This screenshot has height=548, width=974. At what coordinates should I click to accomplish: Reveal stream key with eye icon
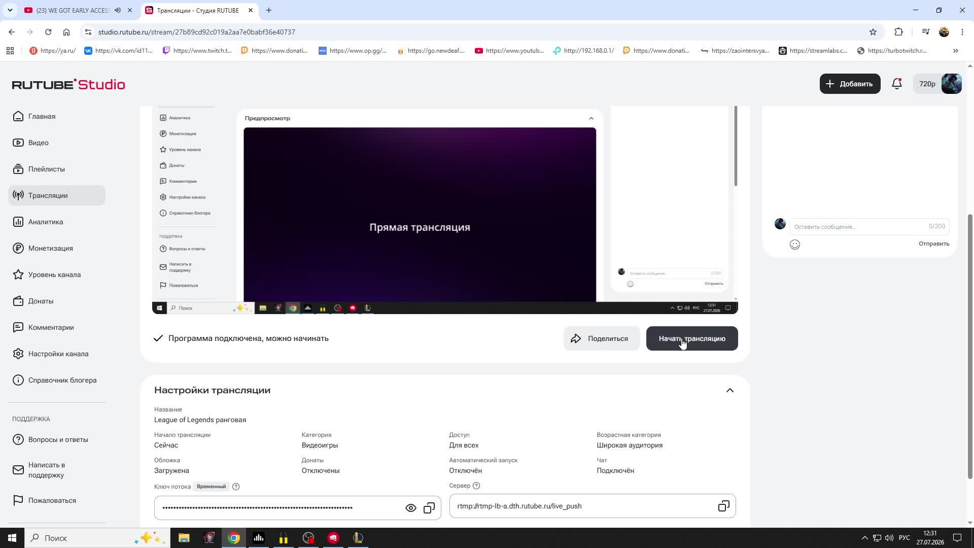(x=411, y=508)
